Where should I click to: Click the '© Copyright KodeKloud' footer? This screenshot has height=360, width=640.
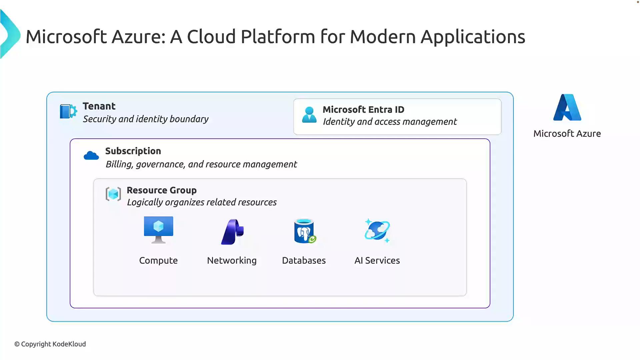50,344
